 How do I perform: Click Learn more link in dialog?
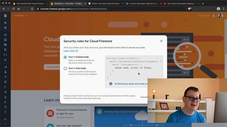tap(71, 51)
